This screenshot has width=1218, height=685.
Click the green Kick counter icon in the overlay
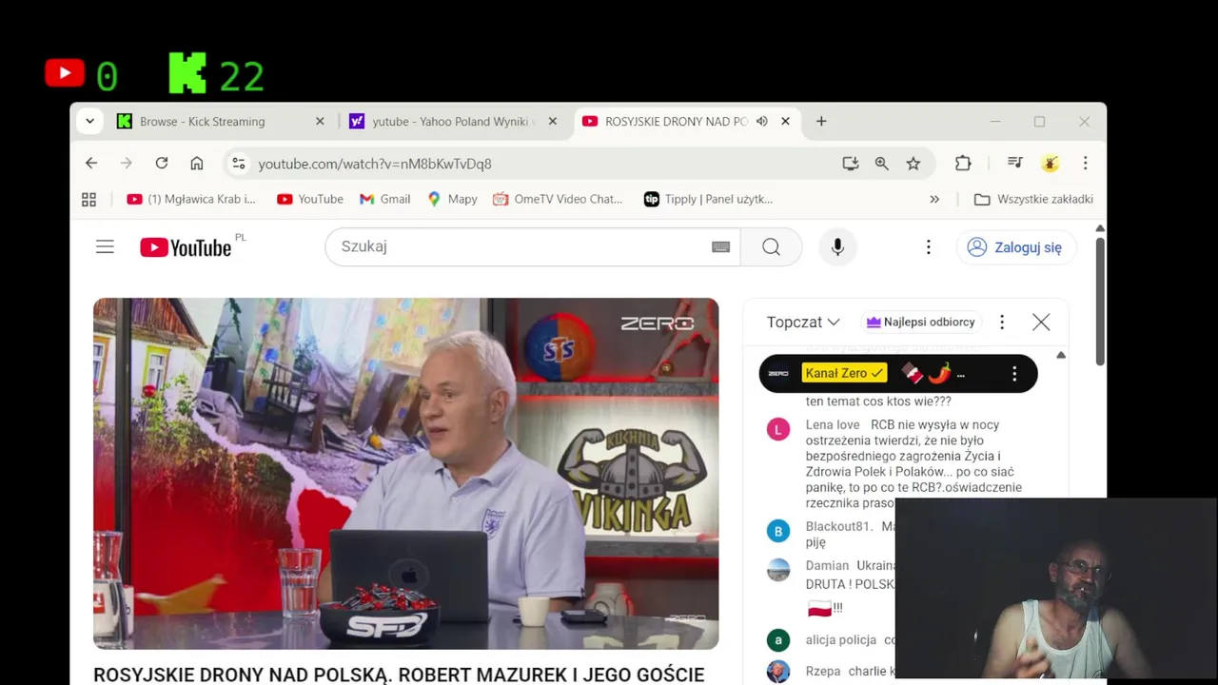point(187,73)
